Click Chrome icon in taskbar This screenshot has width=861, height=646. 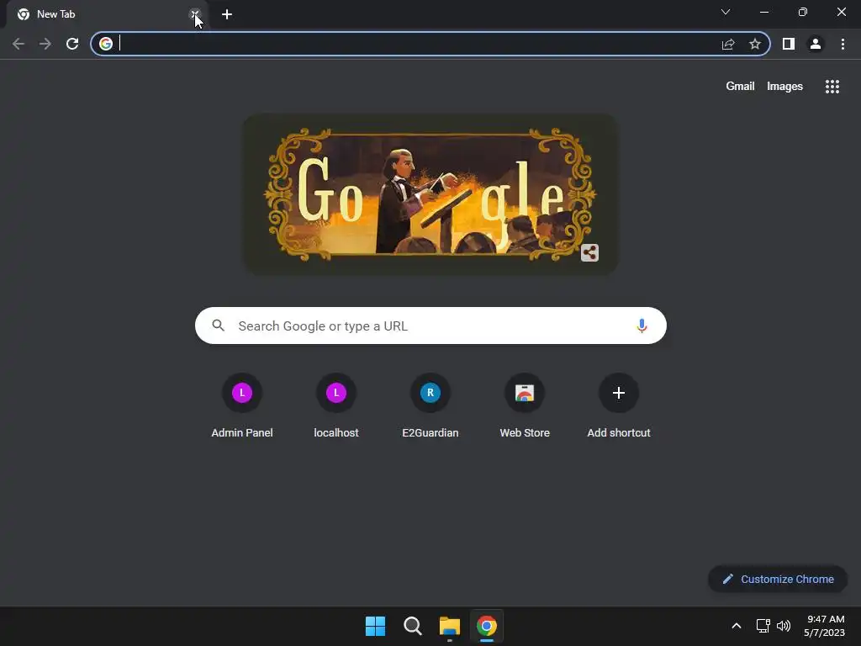pyautogui.click(x=487, y=626)
